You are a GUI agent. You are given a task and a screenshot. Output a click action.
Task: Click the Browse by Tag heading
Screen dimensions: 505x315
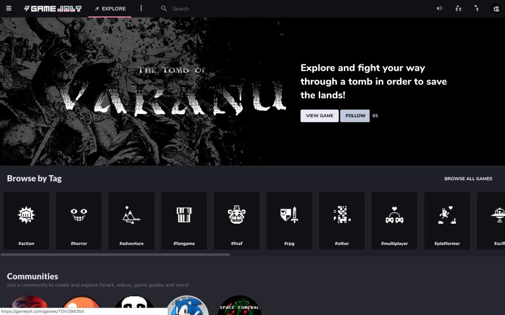tap(34, 178)
